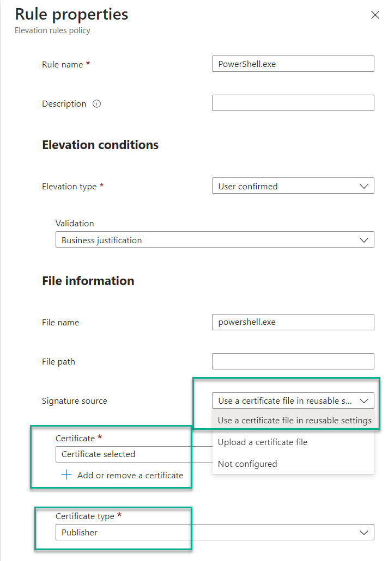The height and width of the screenshot is (561, 388).
Task: Click the Rule name input showing PowerShell.exe
Action: coord(293,64)
